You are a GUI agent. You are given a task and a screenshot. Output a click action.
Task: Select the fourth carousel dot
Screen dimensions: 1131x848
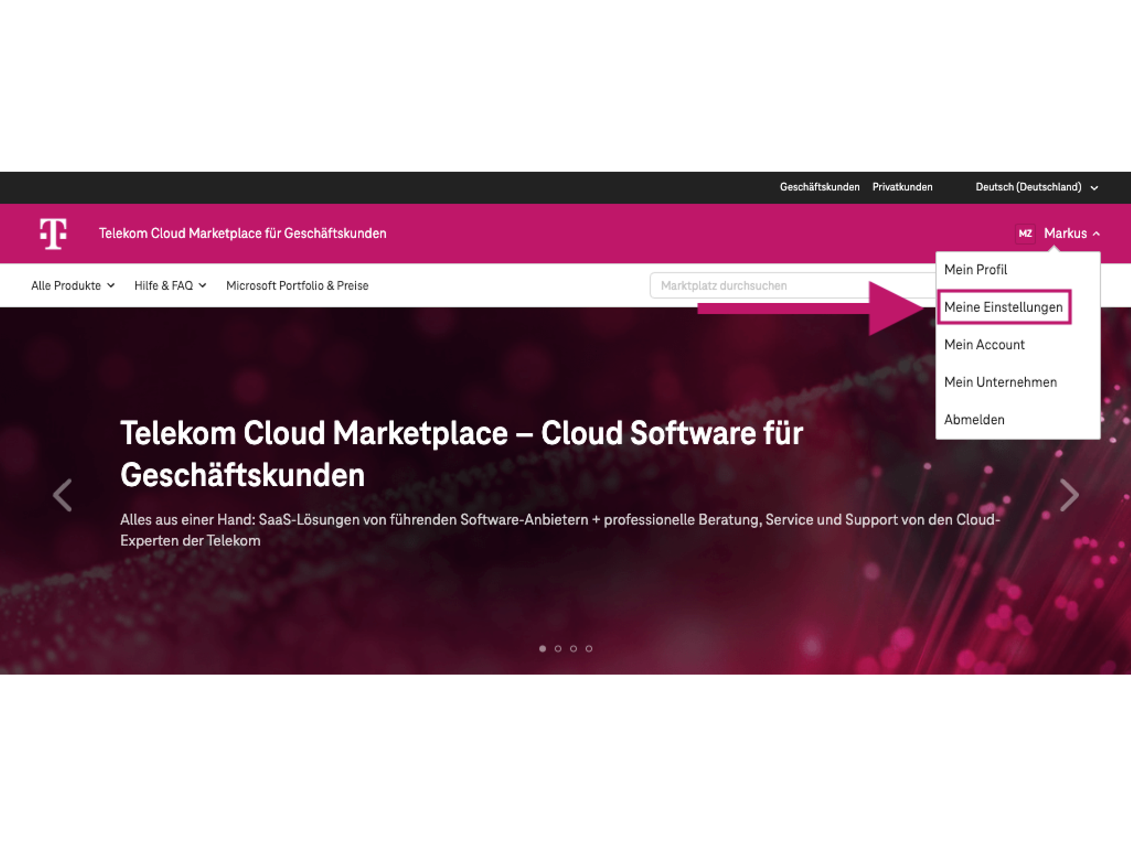[588, 648]
